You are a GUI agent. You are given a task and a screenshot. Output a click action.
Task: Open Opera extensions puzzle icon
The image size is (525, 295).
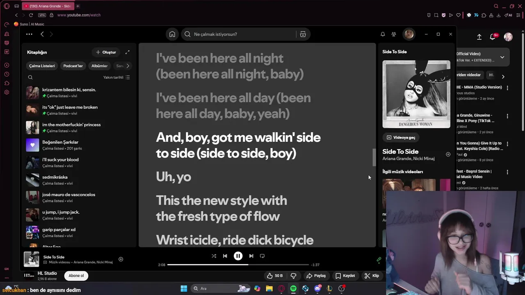click(484, 15)
